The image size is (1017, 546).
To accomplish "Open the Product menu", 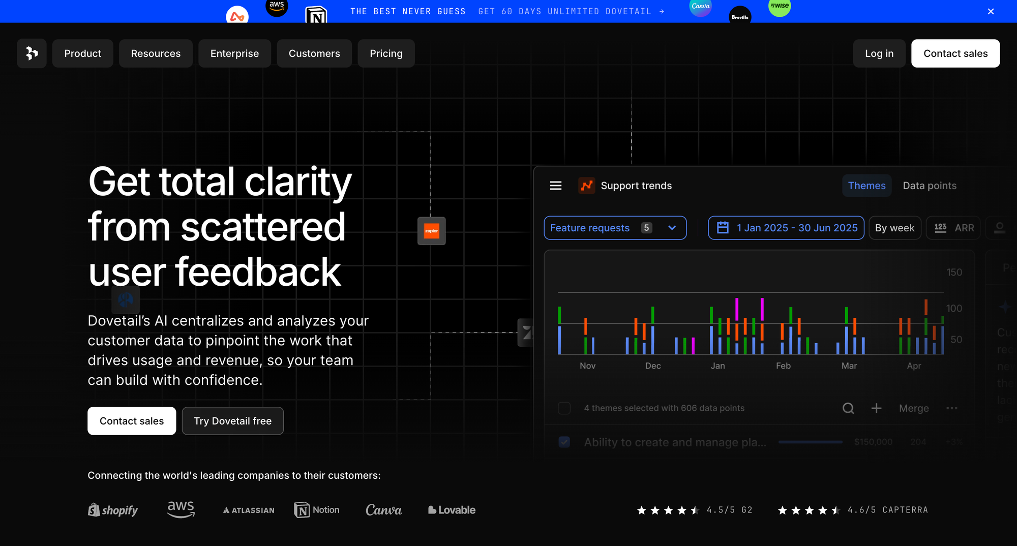I will [x=82, y=53].
